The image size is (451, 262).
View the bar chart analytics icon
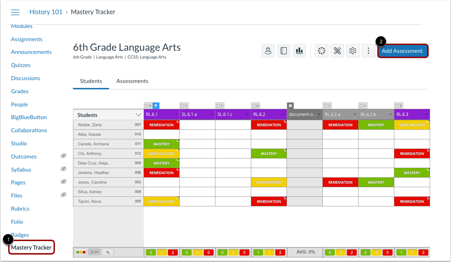pos(299,51)
